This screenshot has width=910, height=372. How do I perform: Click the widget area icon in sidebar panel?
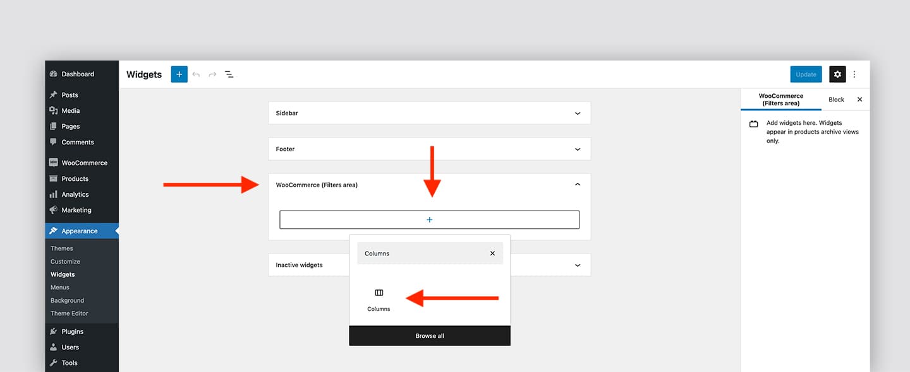(x=753, y=124)
